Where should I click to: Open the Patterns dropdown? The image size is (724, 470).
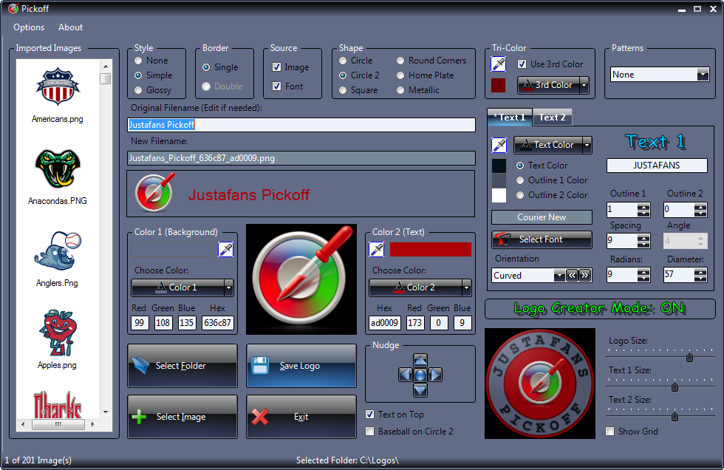703,75
